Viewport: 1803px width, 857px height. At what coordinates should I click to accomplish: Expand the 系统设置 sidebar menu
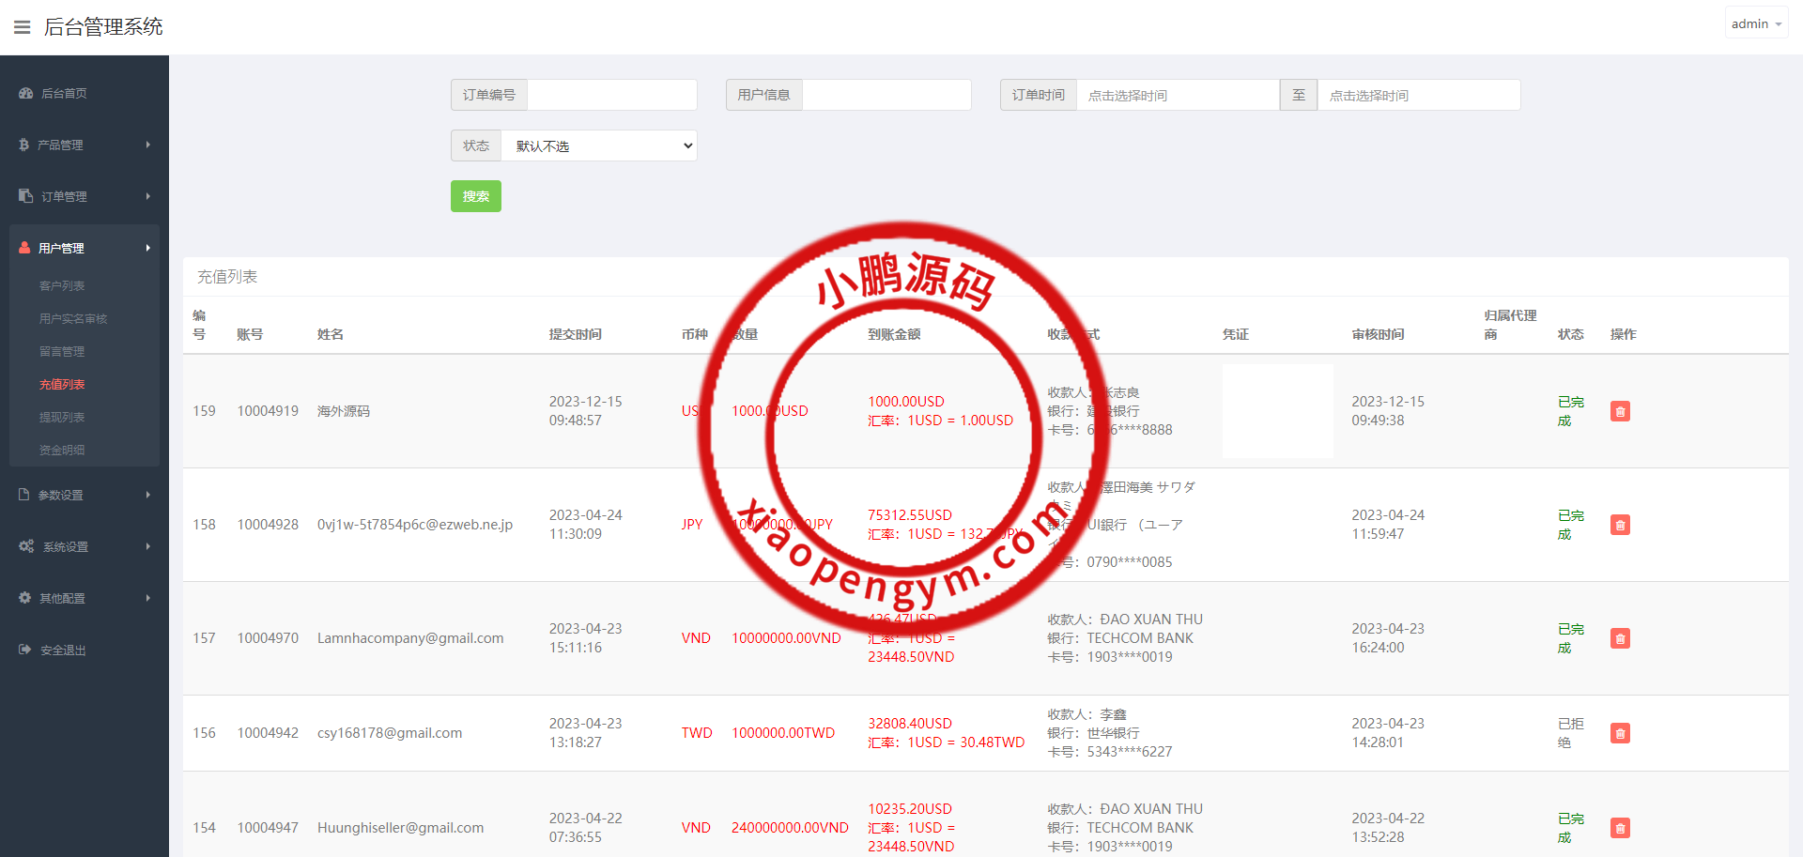pyautogui.click(x=84, y=547)
